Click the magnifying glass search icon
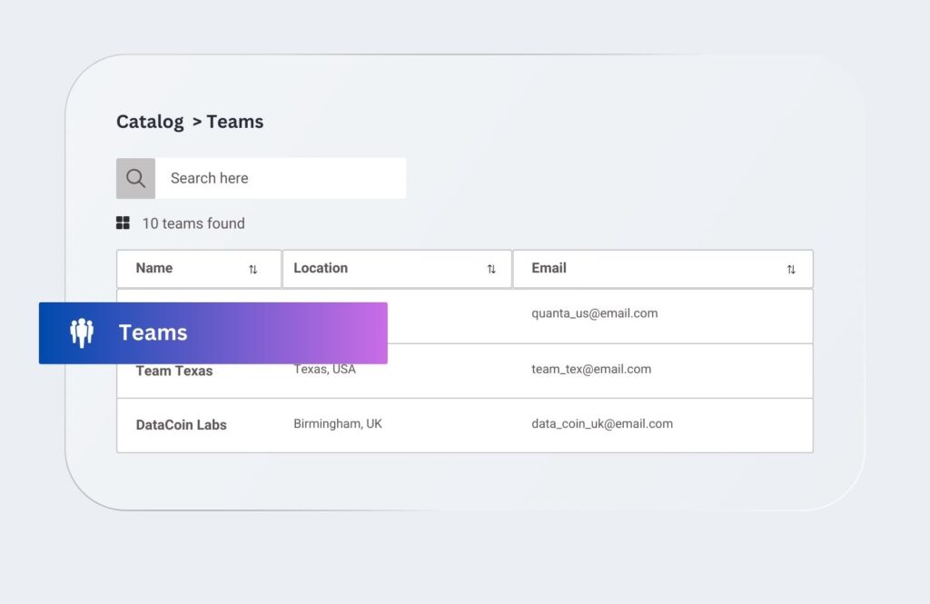The width and height of the screenshot is (930, 604). click(x=136, y=178)
